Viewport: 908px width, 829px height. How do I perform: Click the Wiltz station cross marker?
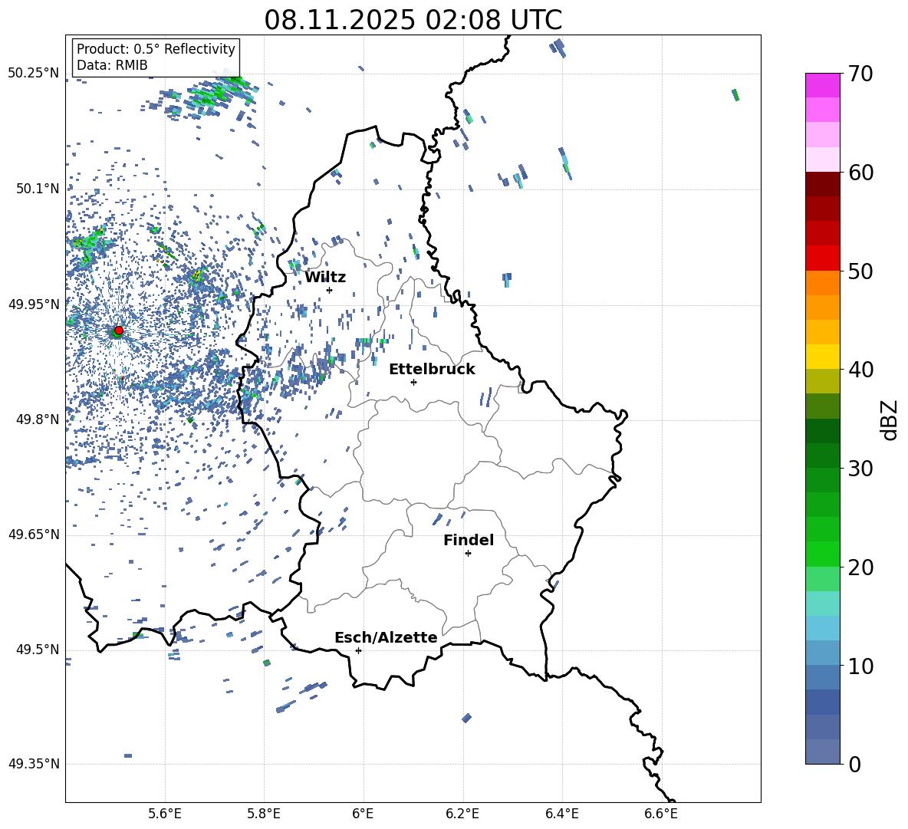pos(330,290)
